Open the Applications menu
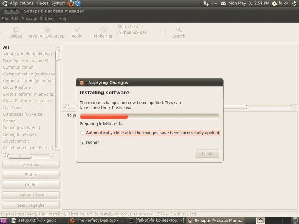 (x=22, y=3)
